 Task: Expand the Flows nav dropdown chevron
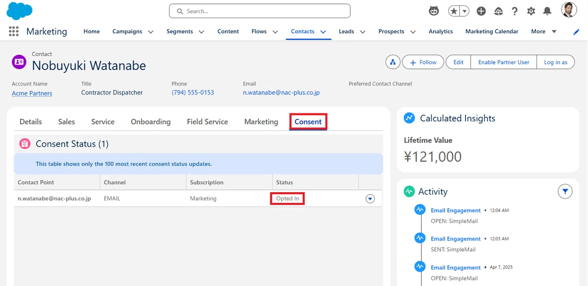tap(275, 32)
